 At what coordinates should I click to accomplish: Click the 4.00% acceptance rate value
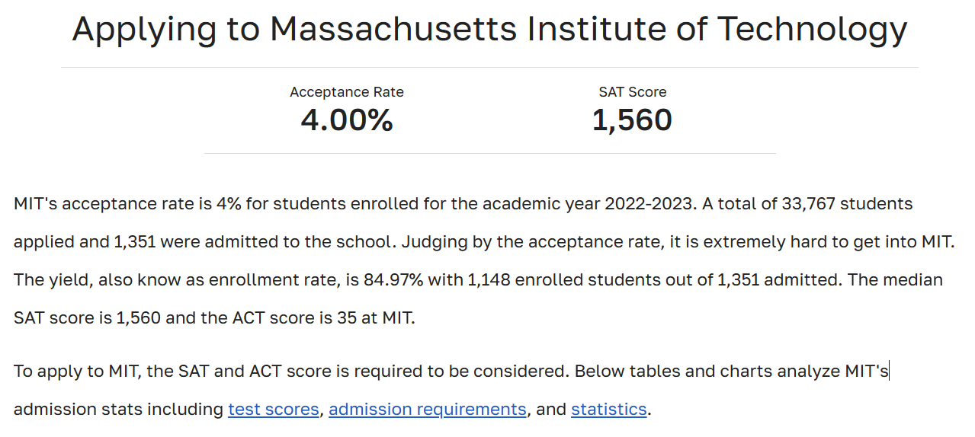[x=347, y=120]
